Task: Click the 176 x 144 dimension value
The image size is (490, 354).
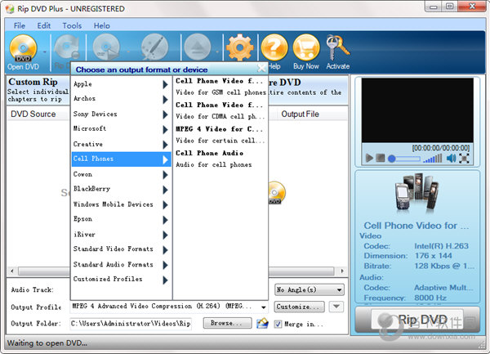Action: click(x=433, y=256)
